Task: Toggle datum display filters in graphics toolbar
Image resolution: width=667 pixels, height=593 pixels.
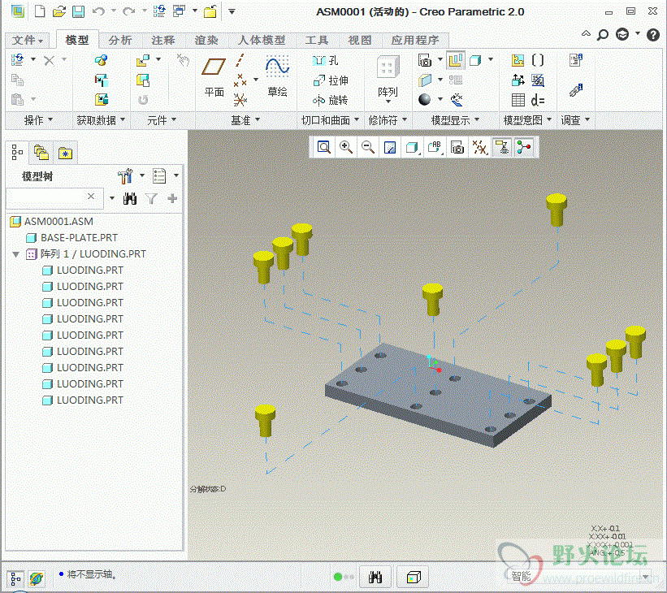Action: pyautogui.click(x=480, y=147)
